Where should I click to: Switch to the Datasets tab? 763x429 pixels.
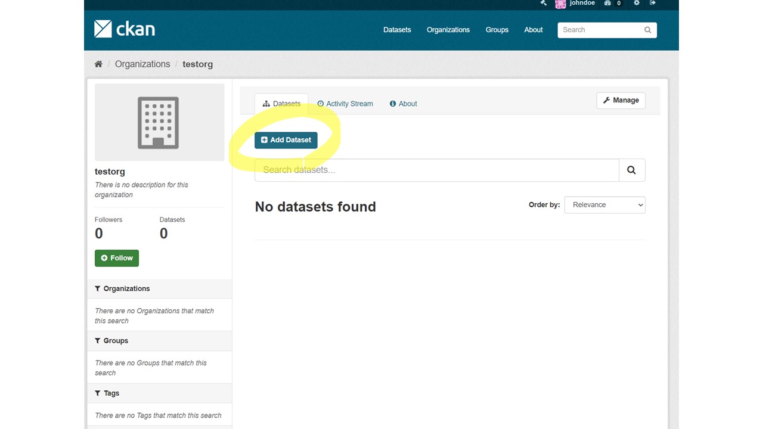coord(281,104)
